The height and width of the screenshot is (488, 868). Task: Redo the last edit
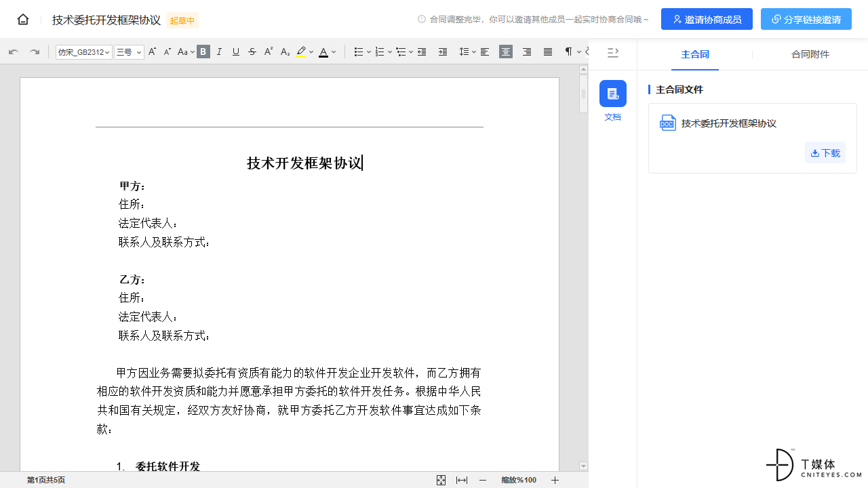tap(35, 52)
